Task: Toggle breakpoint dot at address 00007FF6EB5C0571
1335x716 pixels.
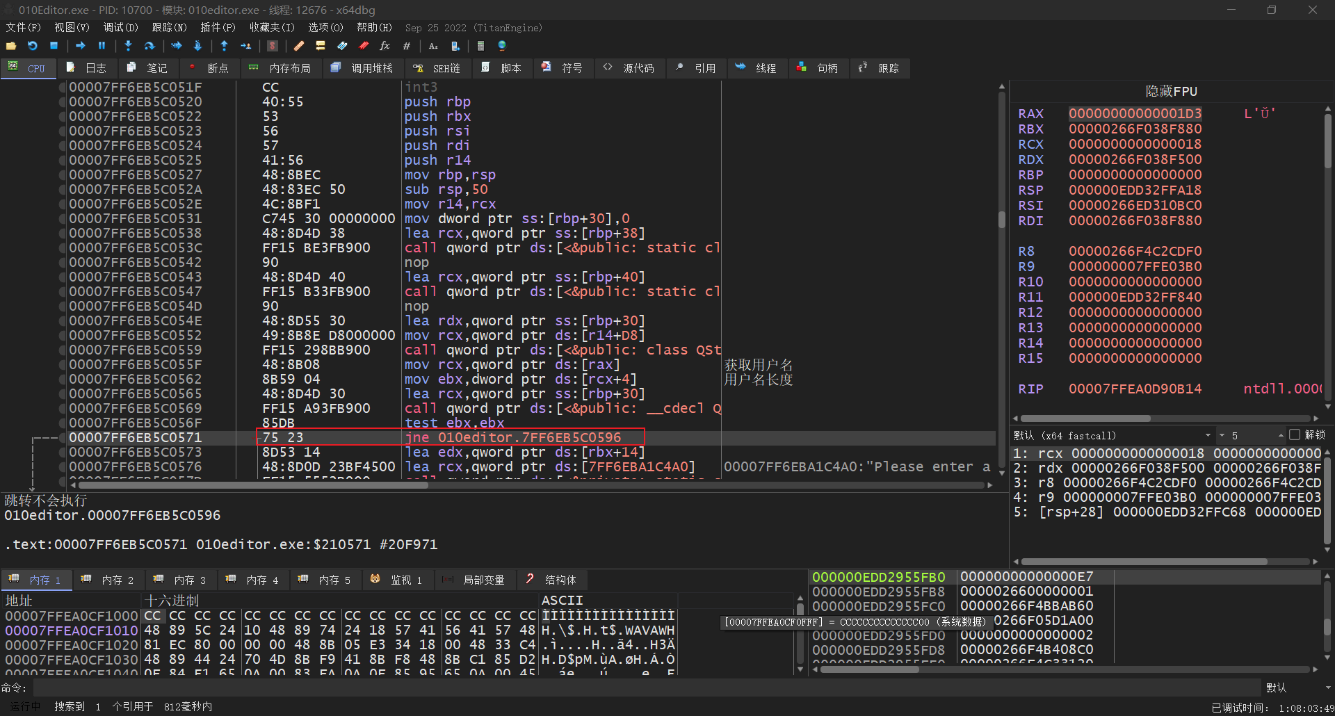Action: pos(63,437)
